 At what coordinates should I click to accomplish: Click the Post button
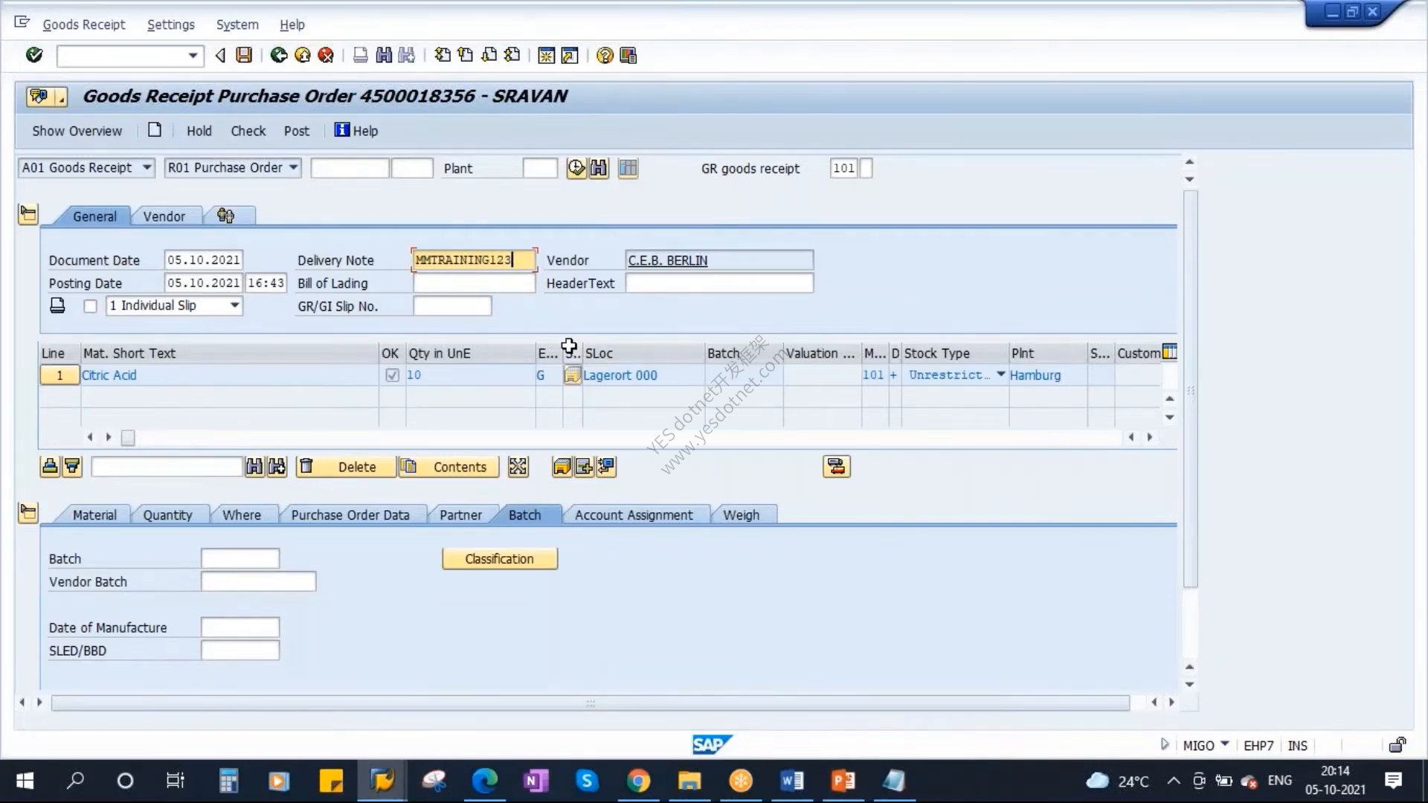(x=297, y=131)
